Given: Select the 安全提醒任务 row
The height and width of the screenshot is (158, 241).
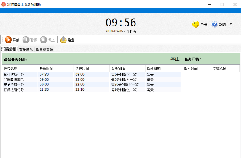Looking at the screenshot, I should click(x=92, y=85).
